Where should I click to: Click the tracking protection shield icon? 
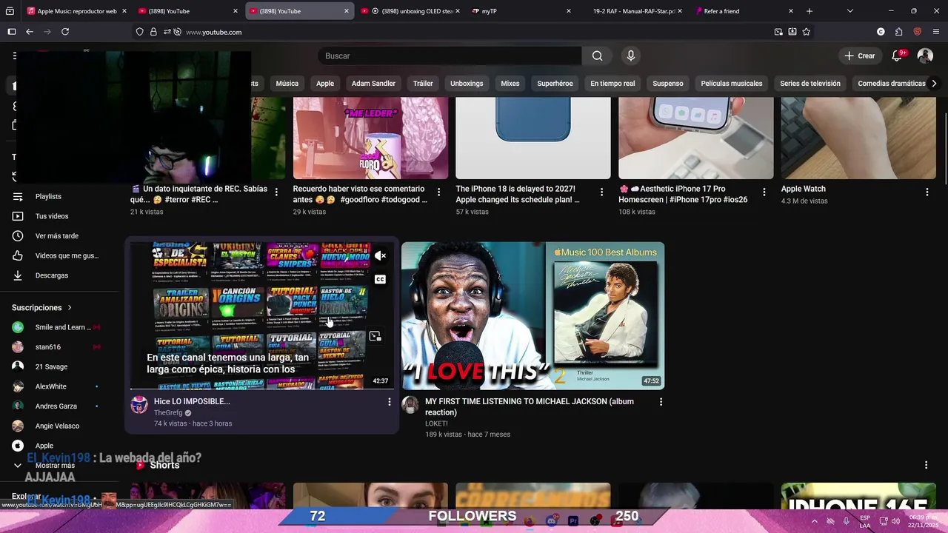pyautogui.click(x=139, y=32)
